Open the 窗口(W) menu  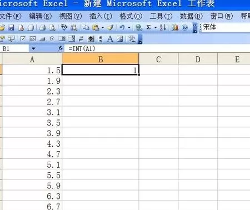pyautogui.click(x=222, y=16)
